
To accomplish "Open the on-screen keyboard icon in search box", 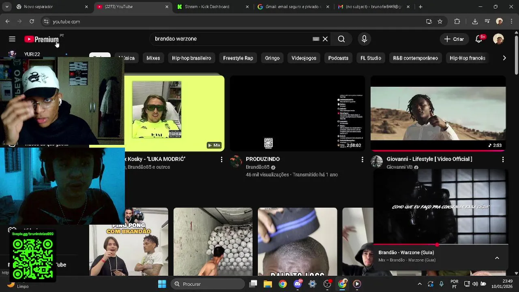I will tap(316, 39).
